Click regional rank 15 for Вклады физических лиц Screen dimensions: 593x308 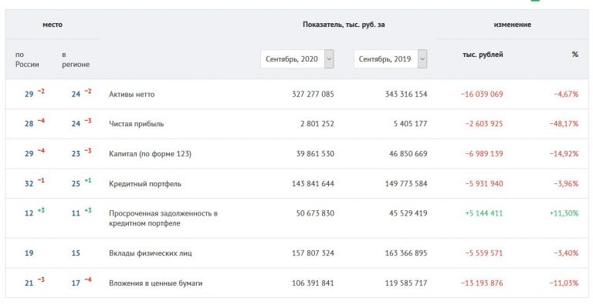pyautogui.click(x=76, y=253)
